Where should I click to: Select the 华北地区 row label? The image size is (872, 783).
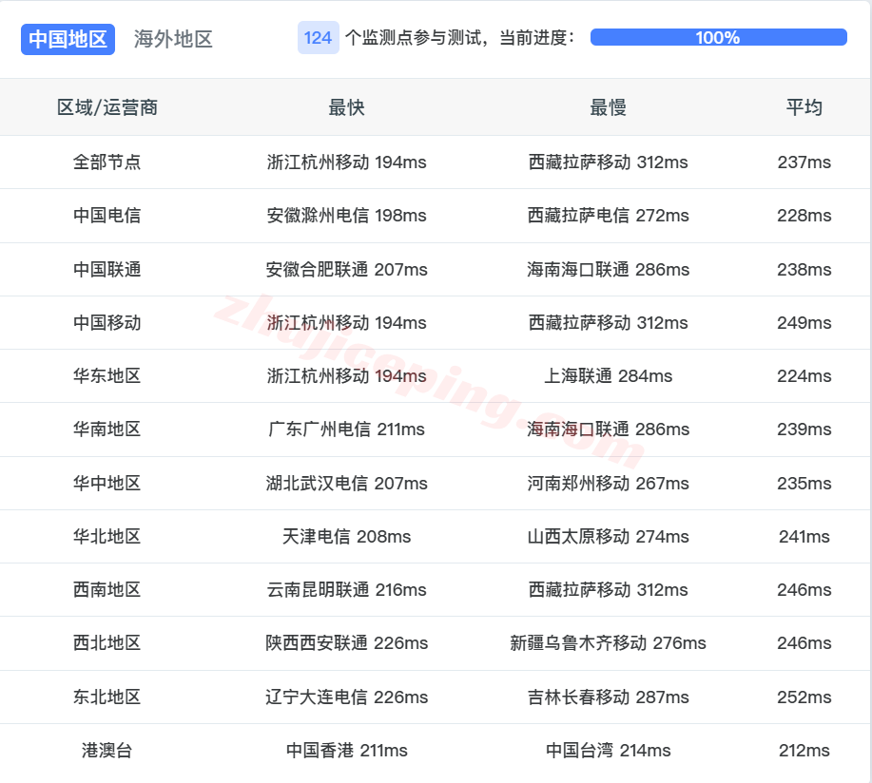(x=107, y=537)
